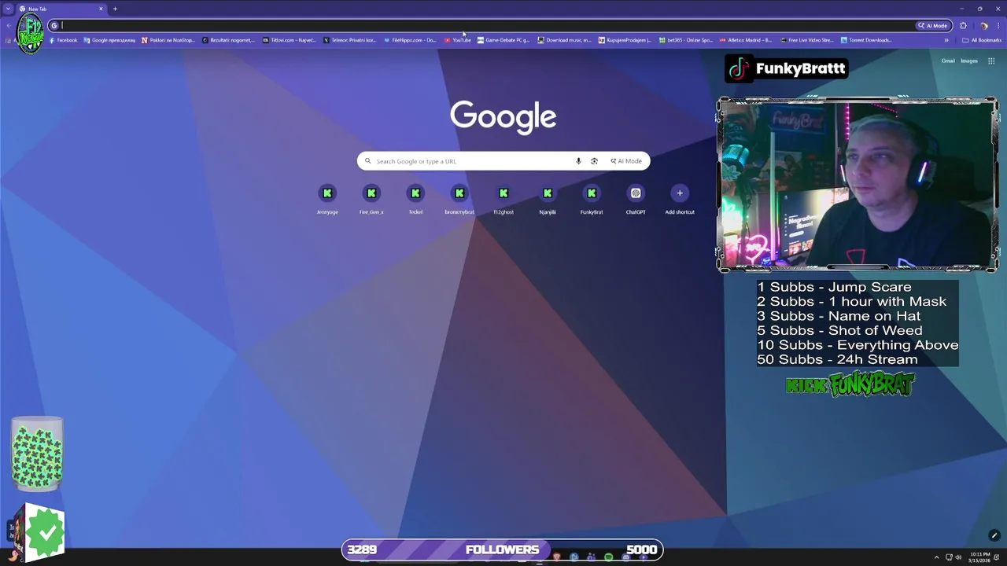Open the bronxmybrat shortcut tile
Image resolution: width=1007 pixels, height=566 pixels.
click(x=459, y=199)
